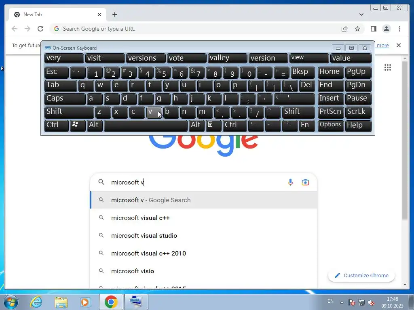This screenshot has width=414, height=310.
Task: Select the New Tab tab
Action: (57, 15)
